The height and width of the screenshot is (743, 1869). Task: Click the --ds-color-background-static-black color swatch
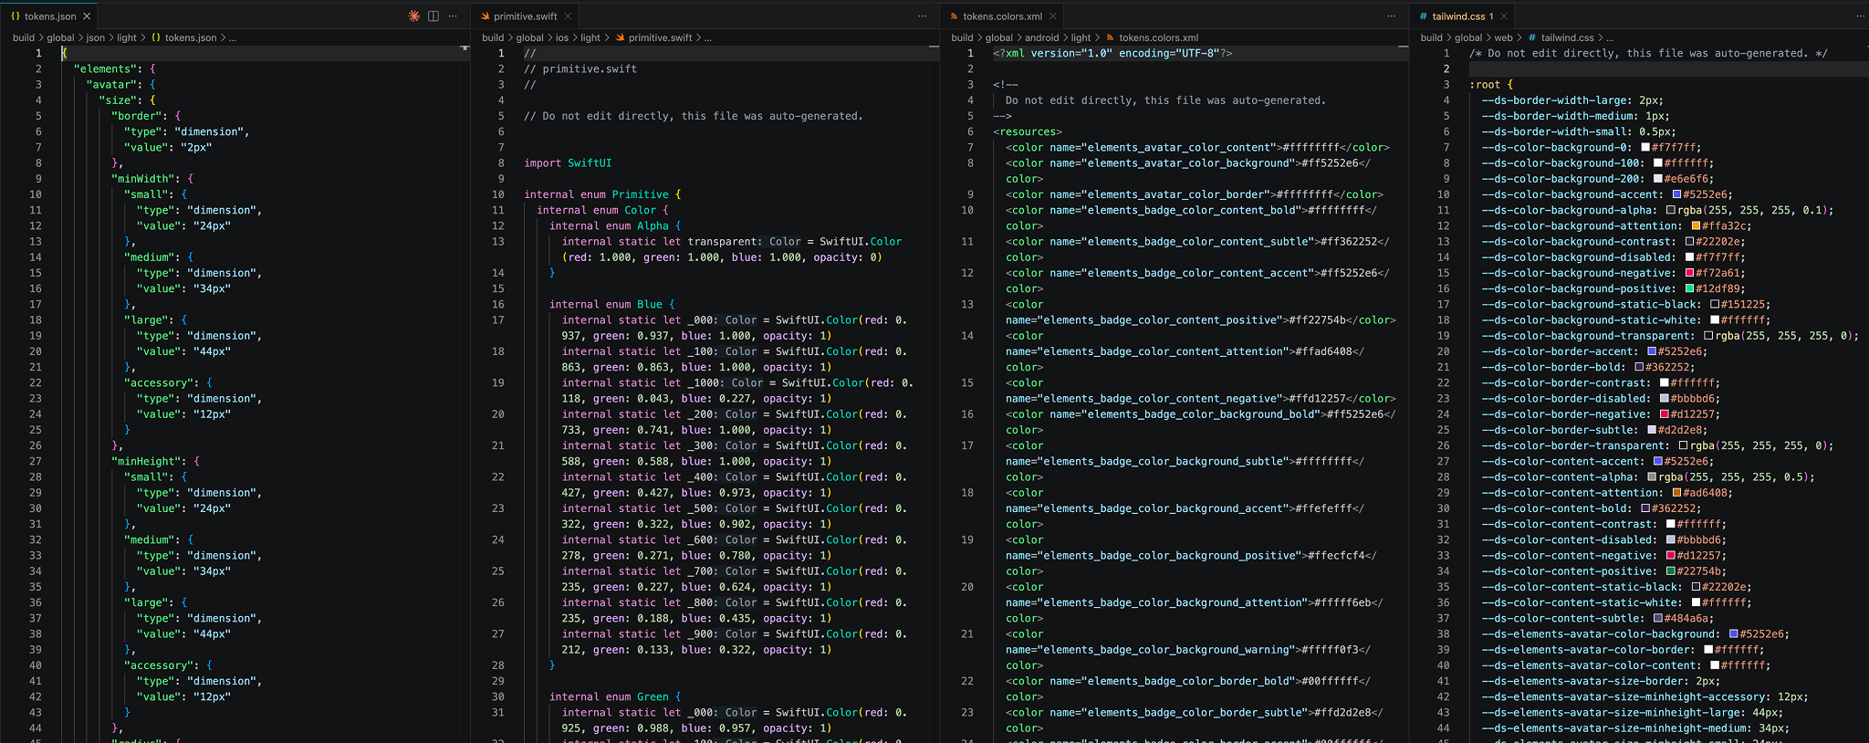1715,304
